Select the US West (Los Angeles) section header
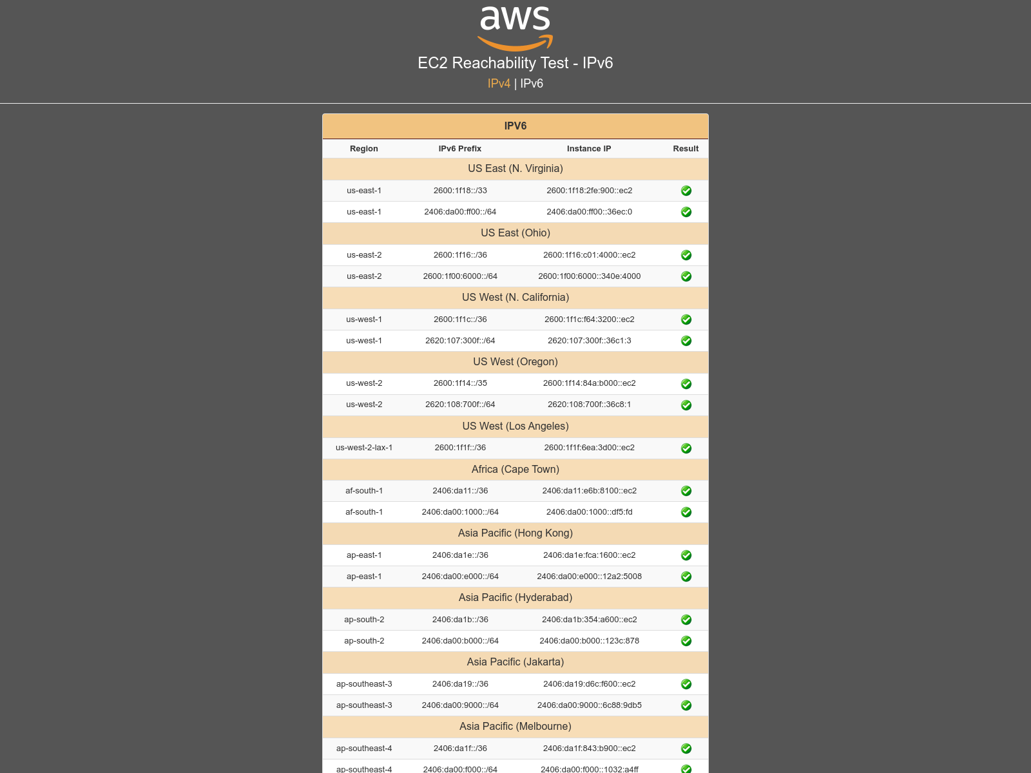The height and width of the screenshot is (773, 1031). click(515, 426)
